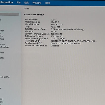Click the serial number D4NTX39DGG
Screen dimensions: 105x105
pyautogui.click(x=58, y=39)
